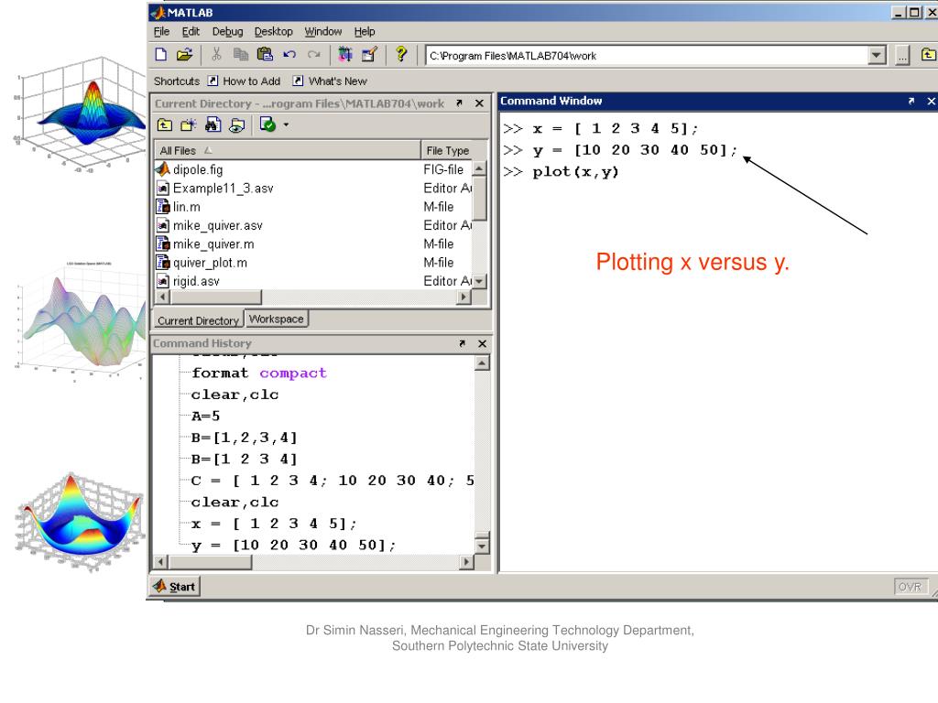The height and width of the screenshot is (703, 938).
Task: Click the Open file icon in toolbar
Action: (x=183, y=55)
